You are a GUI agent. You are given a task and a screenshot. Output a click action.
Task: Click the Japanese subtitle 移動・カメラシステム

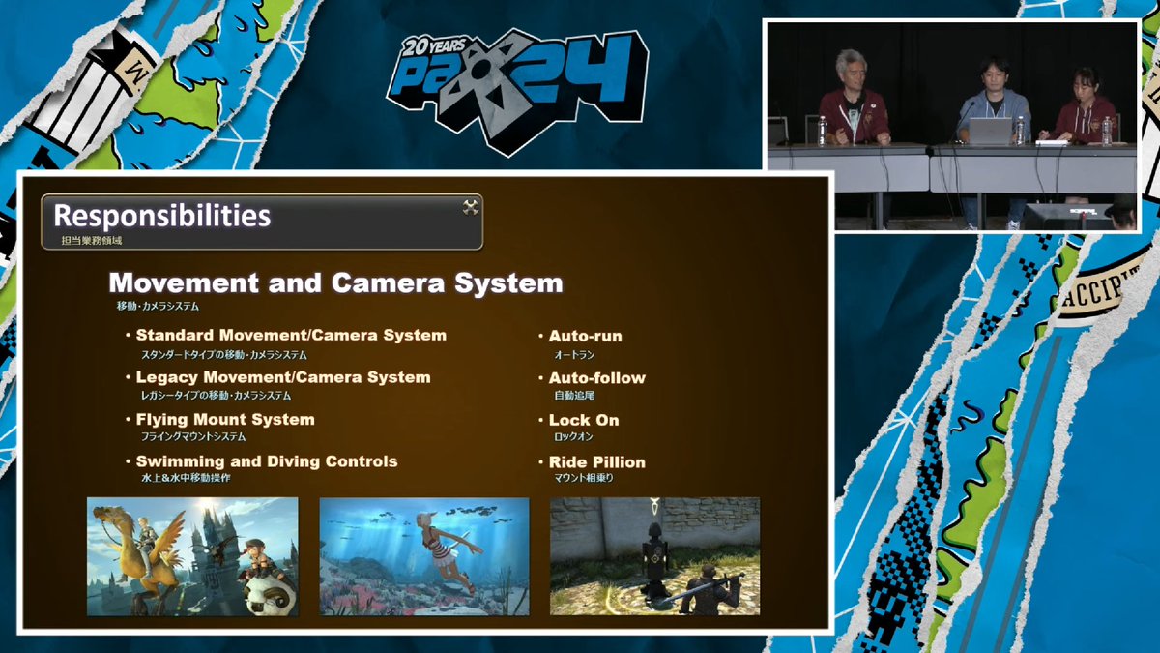[157, 307]
